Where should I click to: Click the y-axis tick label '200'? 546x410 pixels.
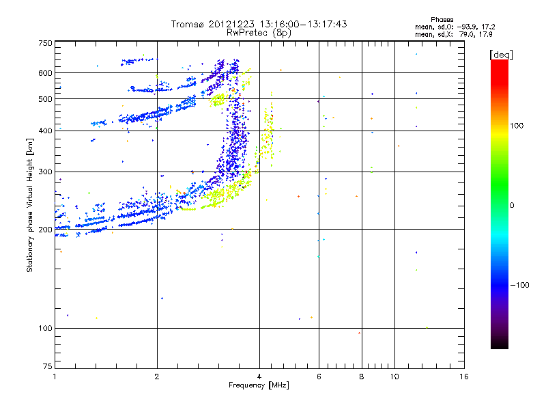45,230
